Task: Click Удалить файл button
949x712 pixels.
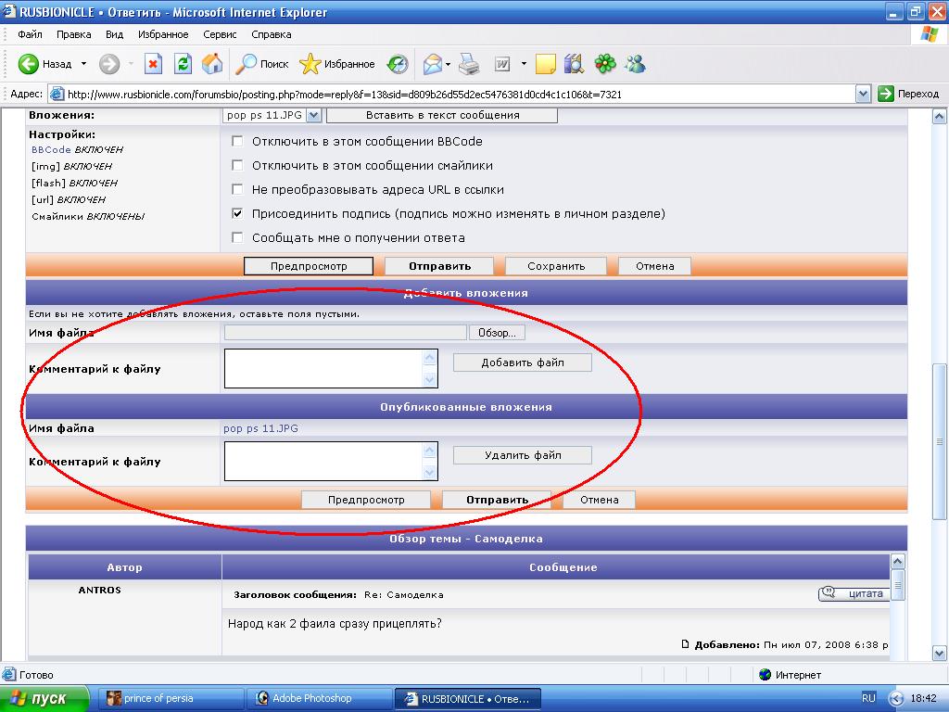Action: click(x=523, y=455)
